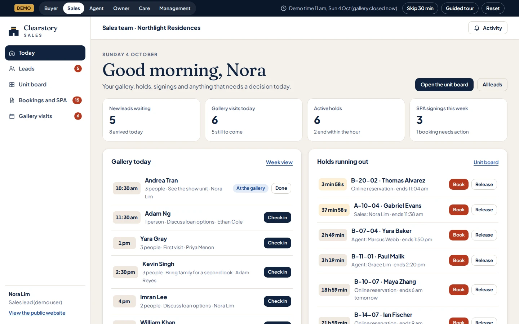
Task: Click the Reset demo button
Action: pos(493,8)
